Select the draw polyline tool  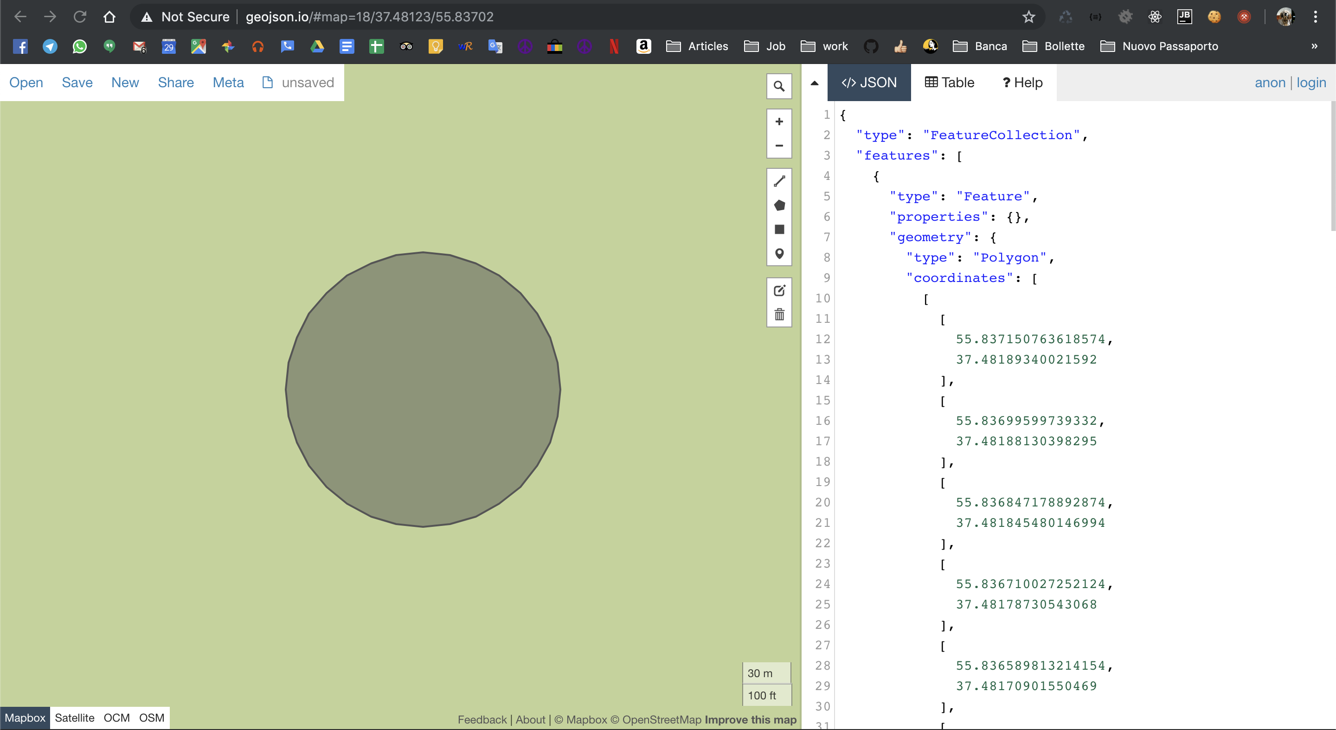click(779, 181)
